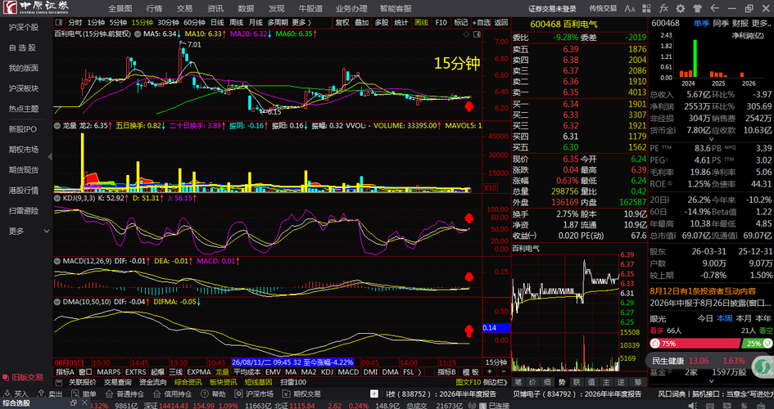The height and width of the screenshot is (409, 774).
Task: Click the panel icon left of 关联报价
Action: 60,382
